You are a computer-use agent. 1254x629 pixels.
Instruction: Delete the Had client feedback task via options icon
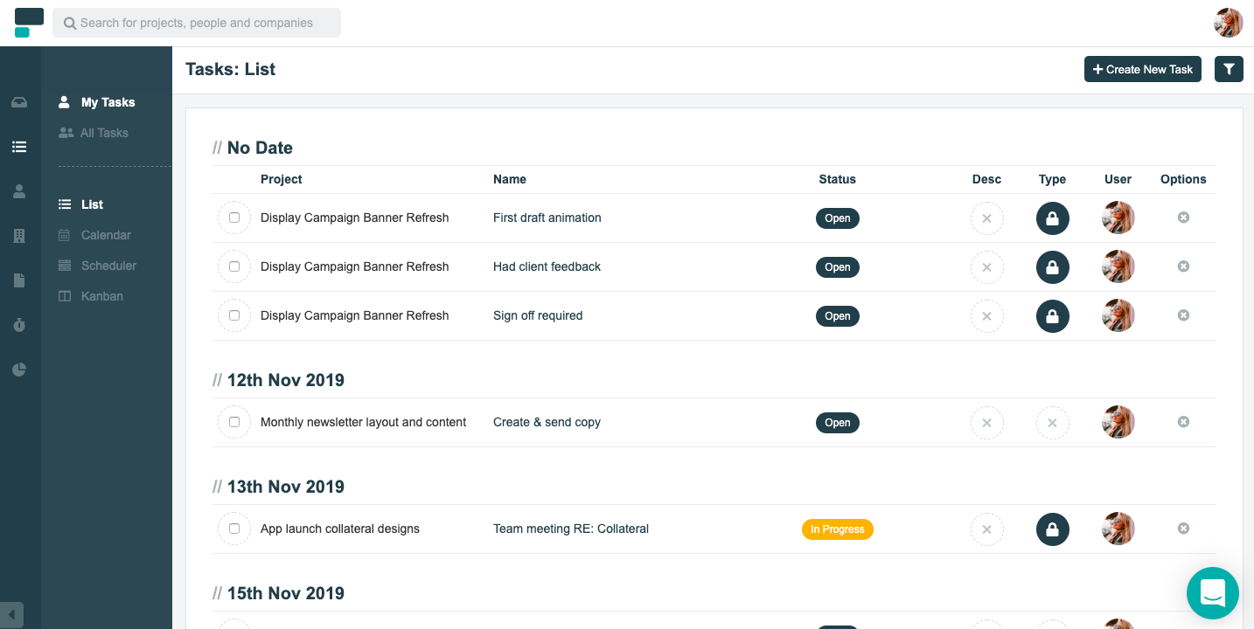(1183, 266)
